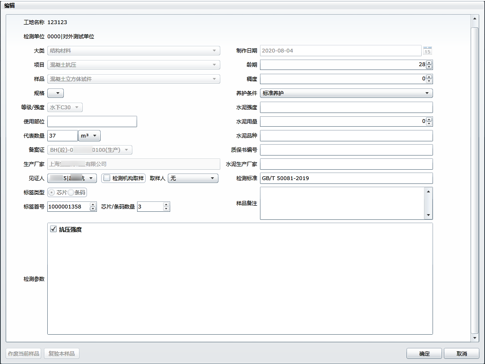Increase the 龄期 value with up arrow
Image resolution: width=485 pixels, height=364 pixels.
coord(429,62)
